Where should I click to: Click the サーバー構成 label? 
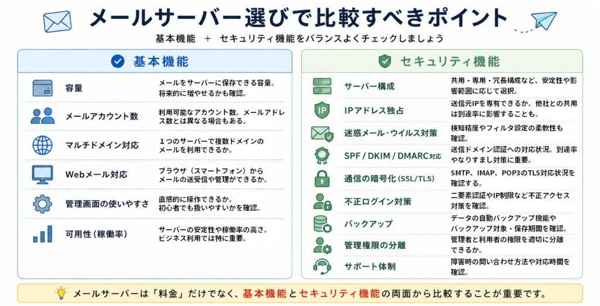point(369,87)
